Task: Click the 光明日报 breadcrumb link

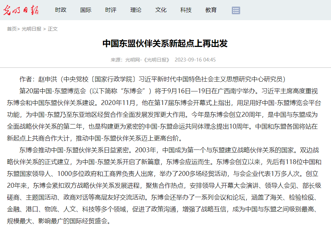Action: (31, 29)
